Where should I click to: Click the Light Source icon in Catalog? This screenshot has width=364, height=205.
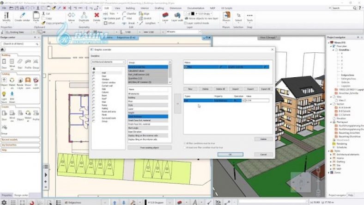[5, 96]
